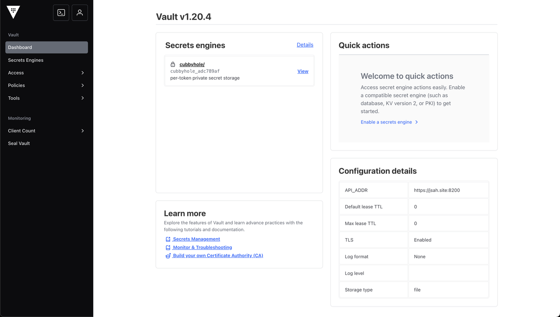The image size is (560, 317).
Task: Click the lock icon beside cubbyhole
Action: tap(173, 64)
